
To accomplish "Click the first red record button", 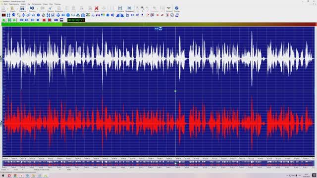I will click(44, 20).
